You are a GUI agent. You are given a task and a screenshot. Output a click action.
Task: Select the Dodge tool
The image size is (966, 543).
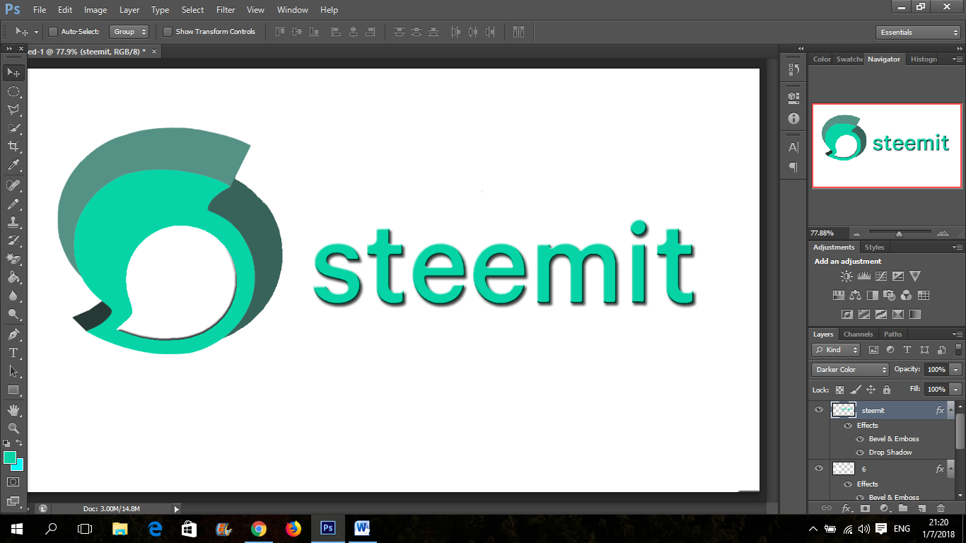tap(13, 314)
